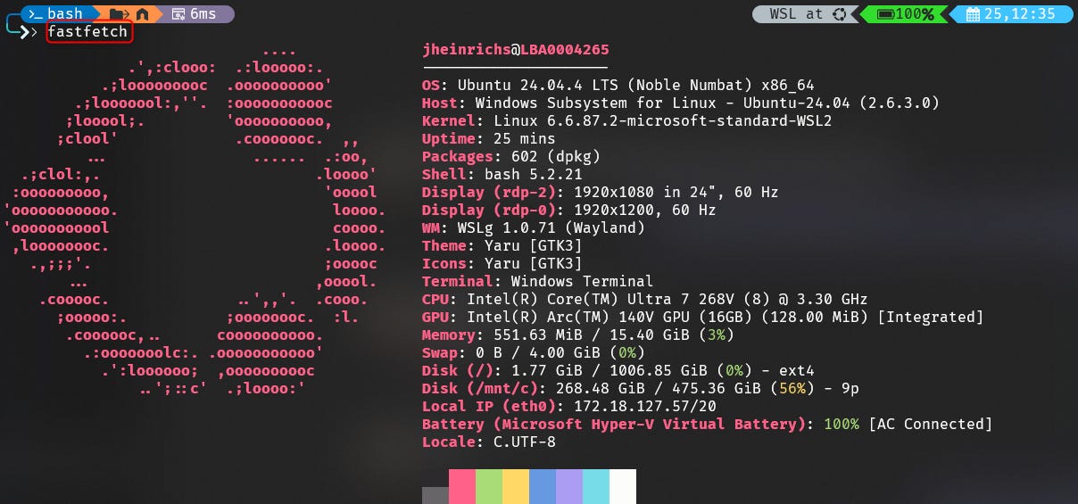Click the Disk (/) 1.77 GiB line
Viewport: 1078px width, 504px height.
[618, 371]
